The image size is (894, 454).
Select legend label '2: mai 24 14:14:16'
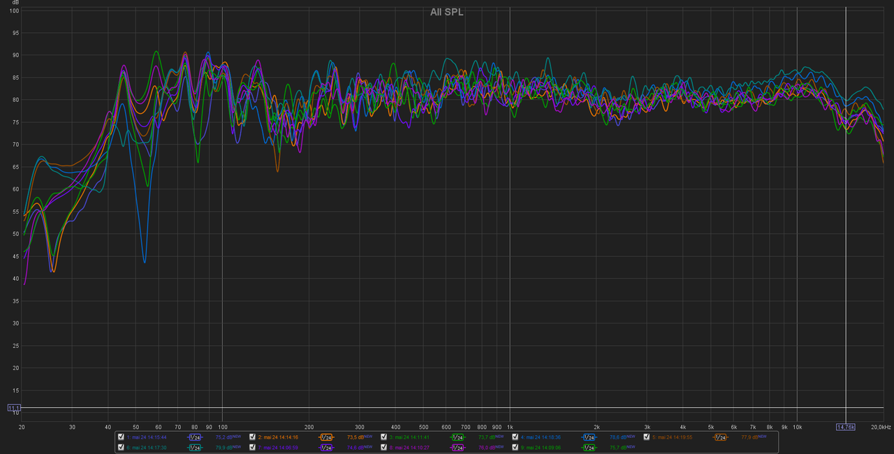tap(278, 437)
